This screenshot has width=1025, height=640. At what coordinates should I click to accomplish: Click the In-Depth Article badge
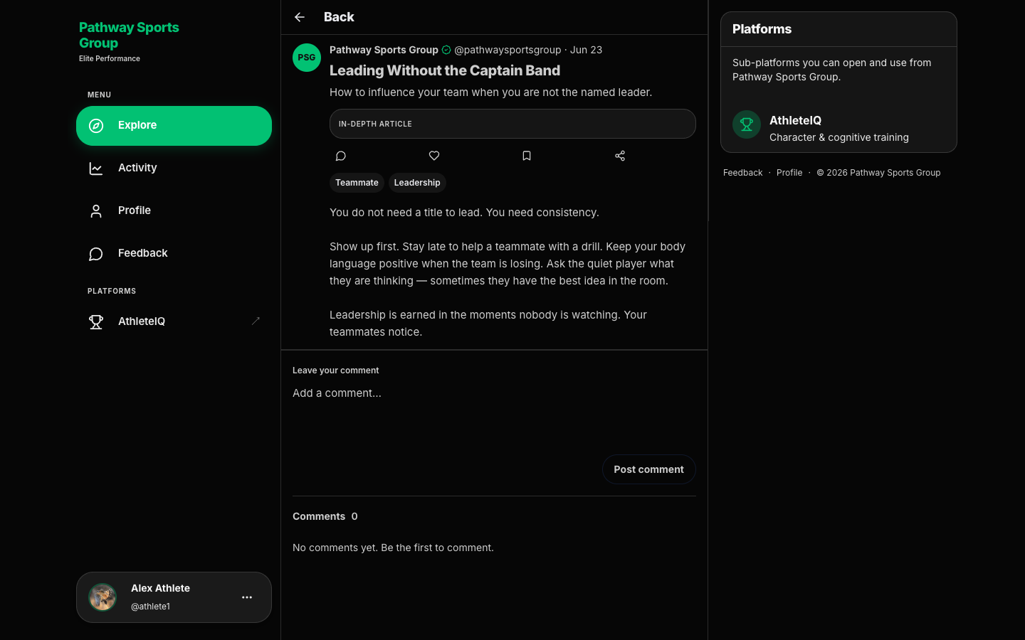tap(512, 124)
